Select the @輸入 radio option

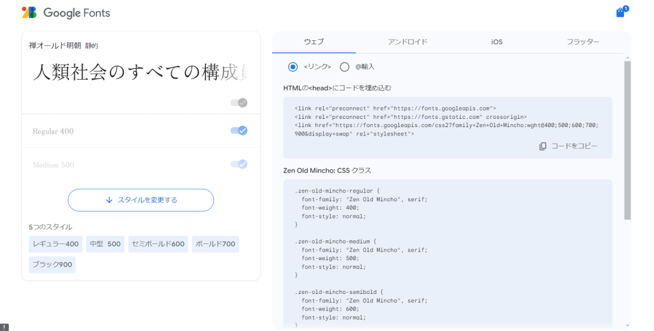[x=345, y=66]
